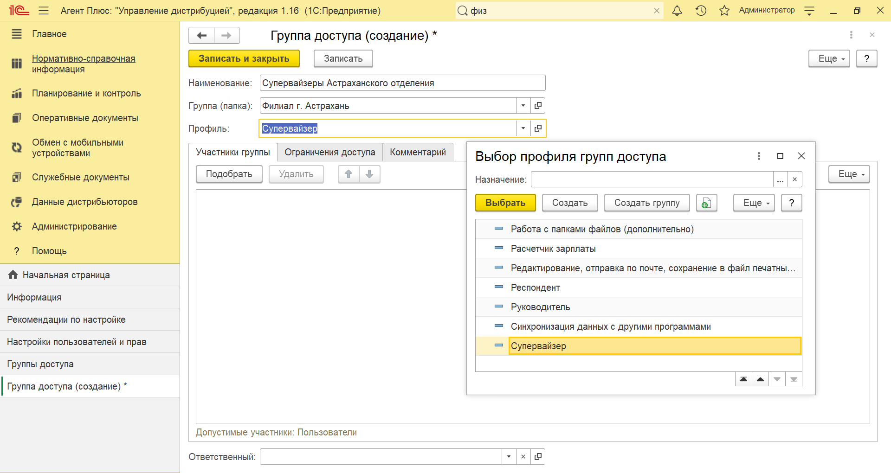Clear the search field text
Image resolution: width=891 pixels, height=473 pixels.
tap(657, 11)
